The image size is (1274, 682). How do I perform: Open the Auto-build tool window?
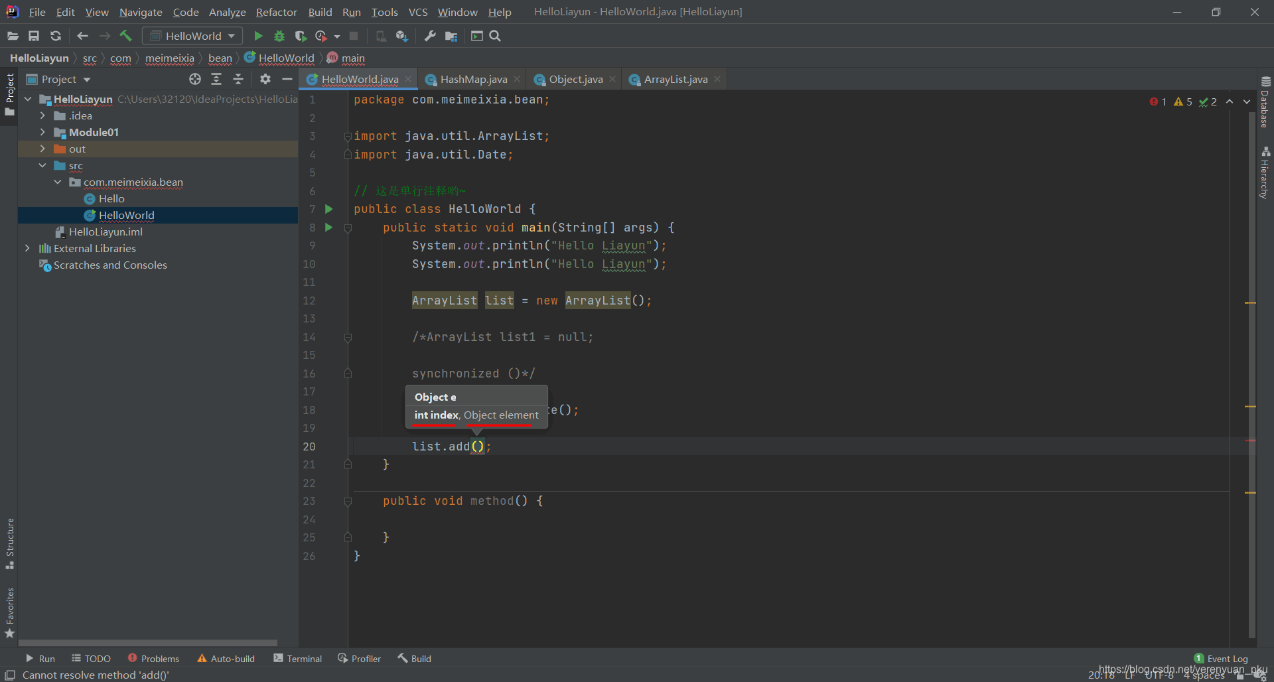pyautogui.click(x=226, y=659)
